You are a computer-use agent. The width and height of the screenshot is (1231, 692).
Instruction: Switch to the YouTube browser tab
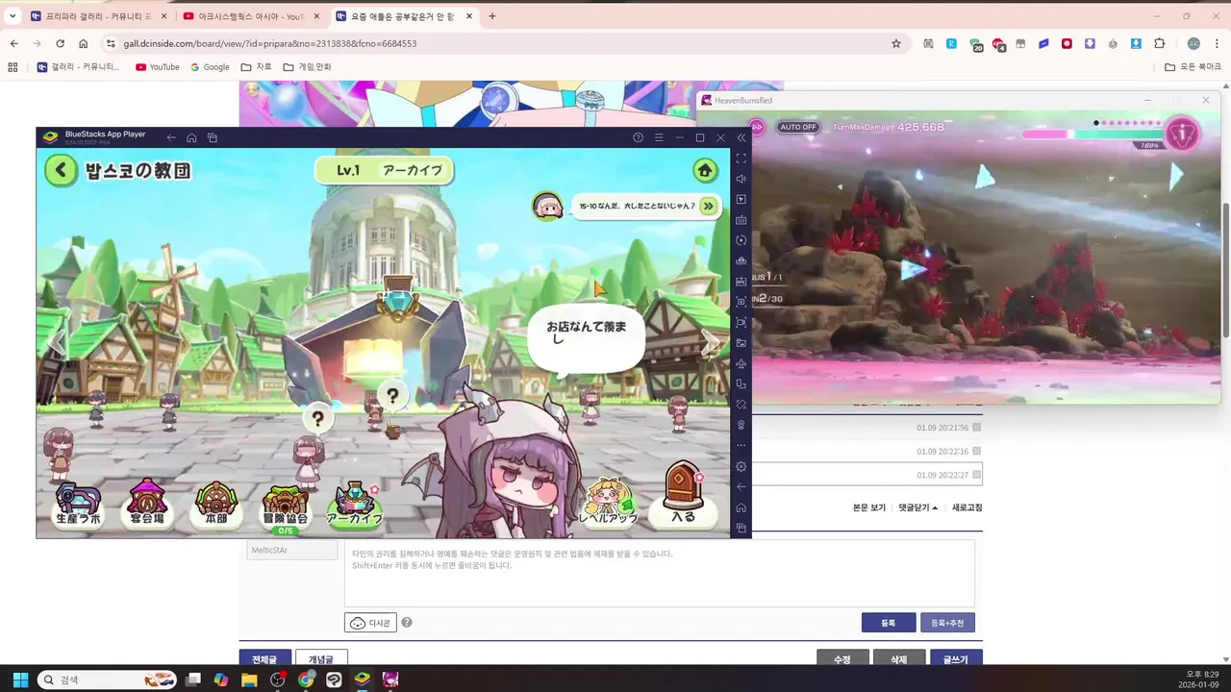coord(250,16)
